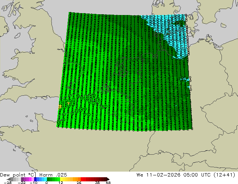Click the bright red swatch after 26 in legend
Screen dimensions: 238x184
[82, 179]
